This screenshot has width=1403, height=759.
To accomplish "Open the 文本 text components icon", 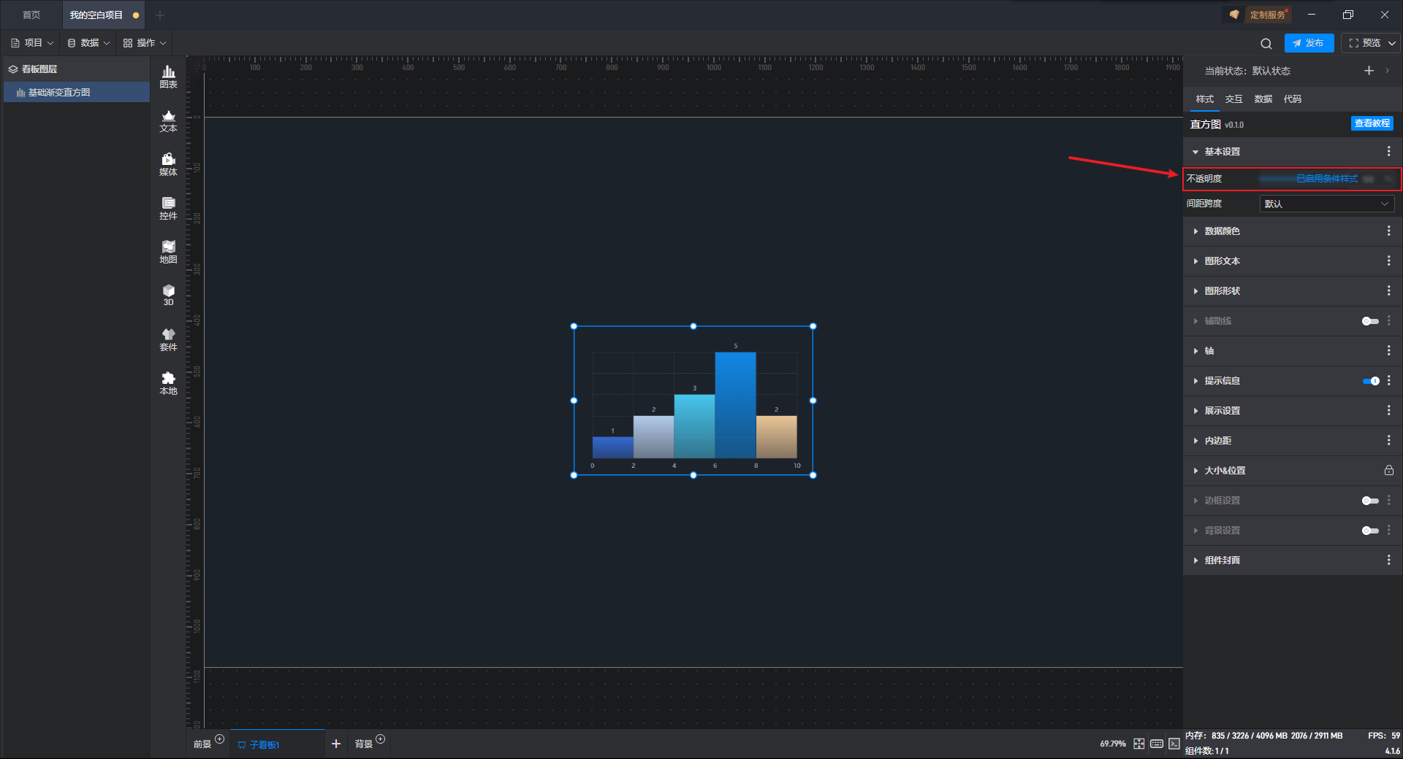I will coord(168,120).
